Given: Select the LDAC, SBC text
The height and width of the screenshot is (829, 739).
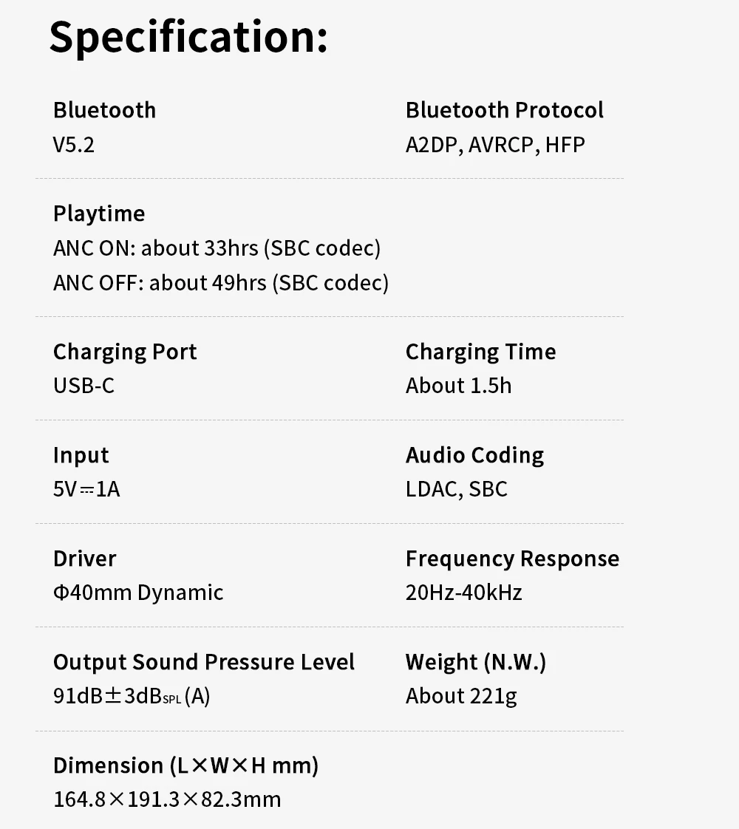Looking at the screenshot, I should tap(456, 489).
